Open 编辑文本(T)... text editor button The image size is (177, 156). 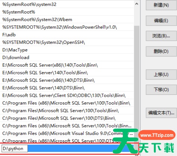click(161, 113)
